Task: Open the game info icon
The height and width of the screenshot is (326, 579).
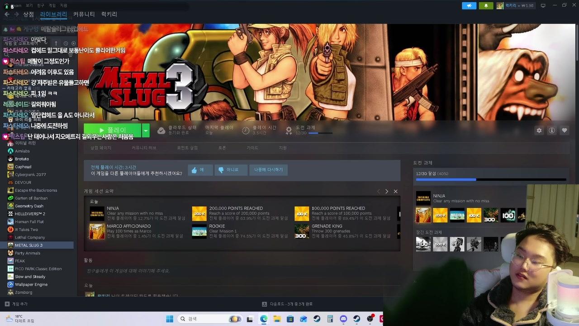Action: pos(552,130)
